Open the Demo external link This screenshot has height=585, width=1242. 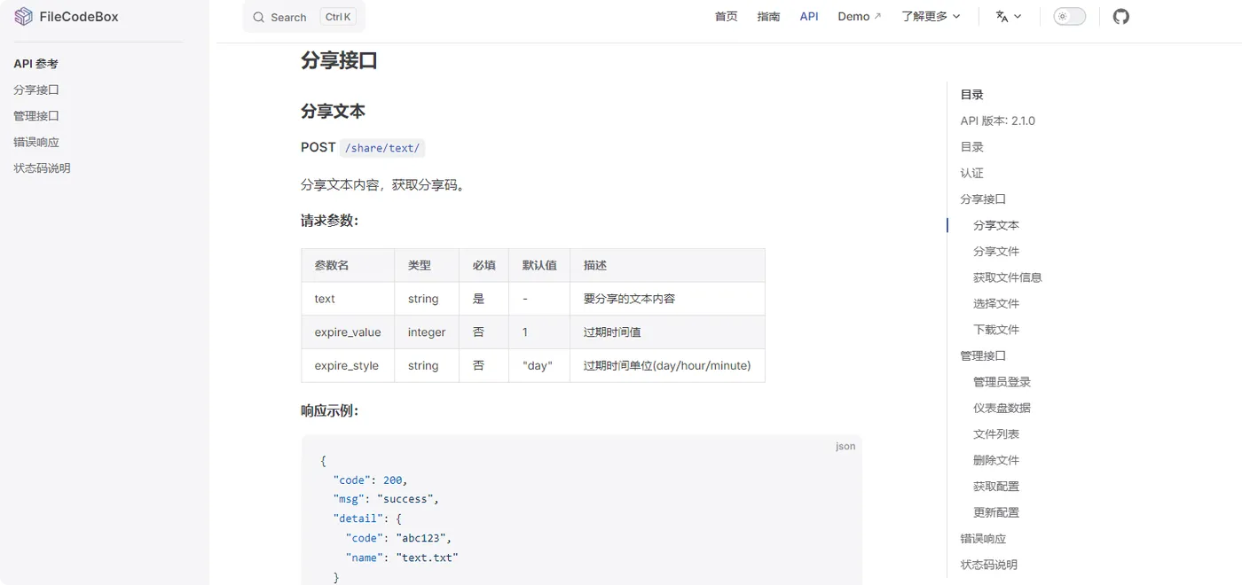coord(860,17)
